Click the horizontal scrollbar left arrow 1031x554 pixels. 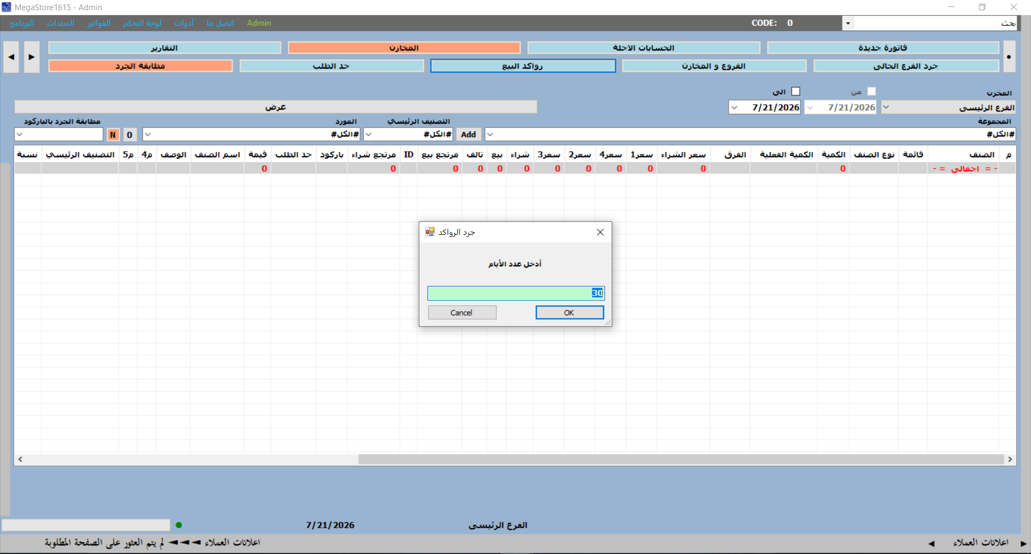[x=20, y=459]
